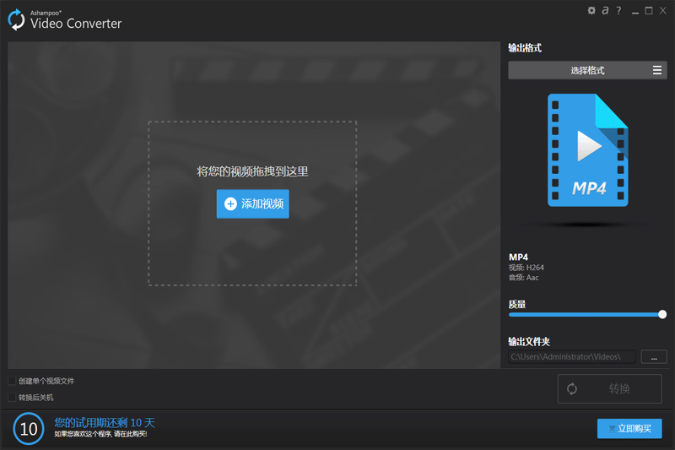Click the 立即购买 buy now button
The width and height of the screenshot is (675, 450).
coord(629,428)
